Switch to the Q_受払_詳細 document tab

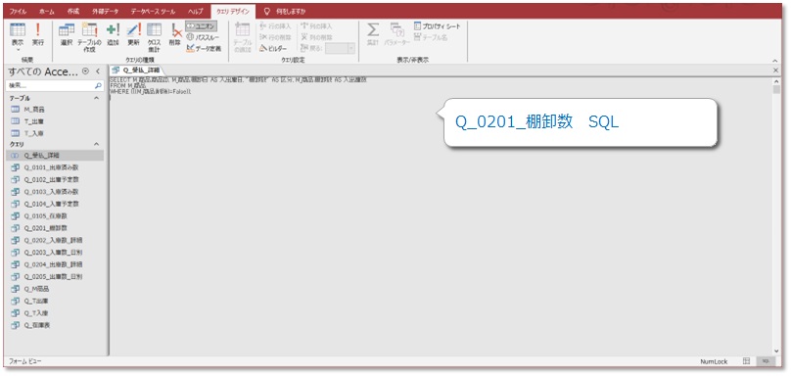click(x=137, y=70)
